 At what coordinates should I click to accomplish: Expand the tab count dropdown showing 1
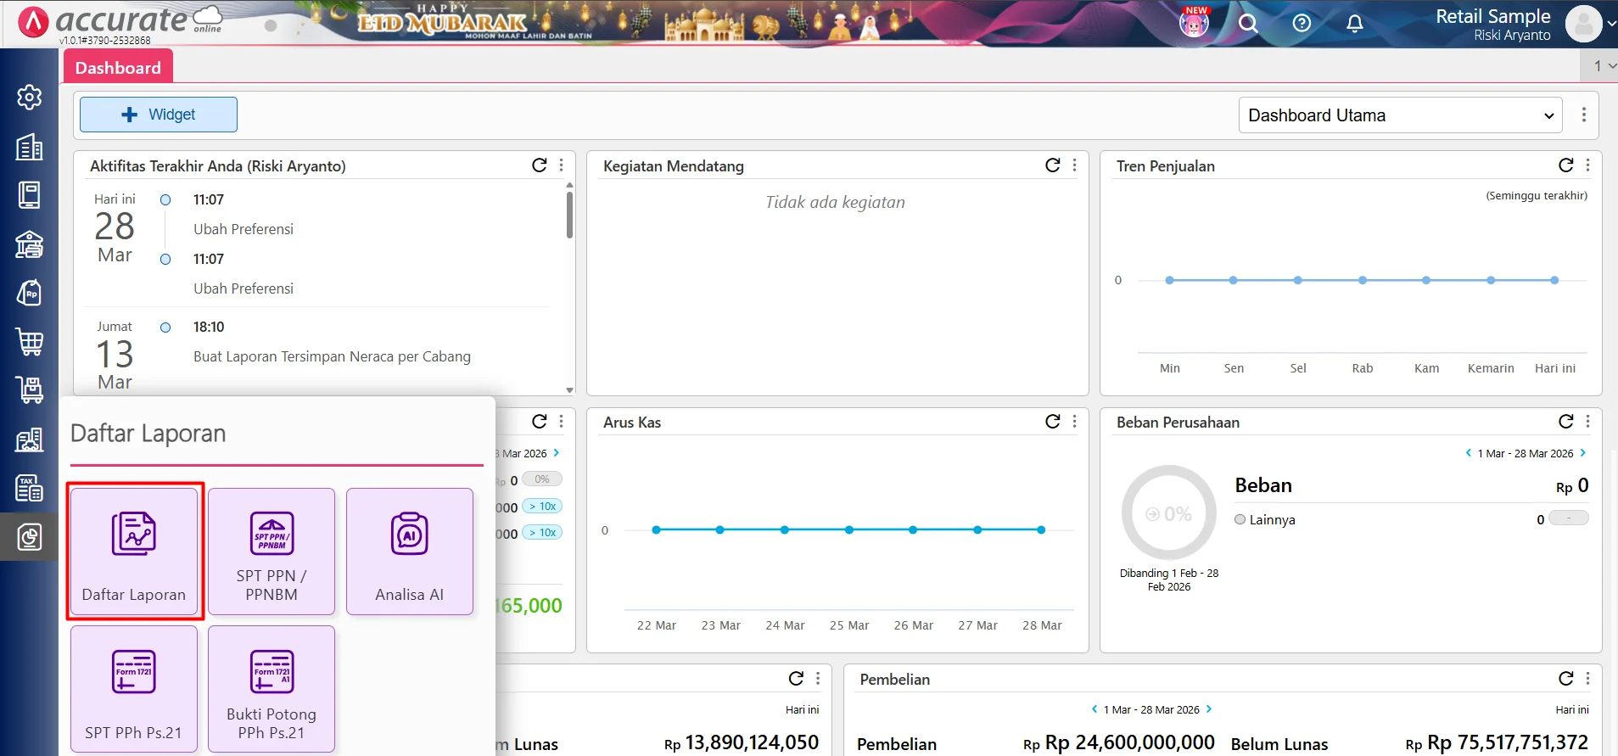point(1602,66)
